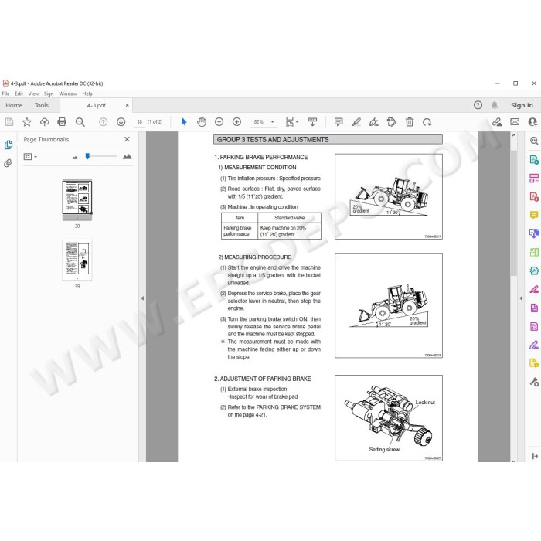Open thumbnail options dropdown menu
This screenshot has width=541, height=541.
click(30, 157)
